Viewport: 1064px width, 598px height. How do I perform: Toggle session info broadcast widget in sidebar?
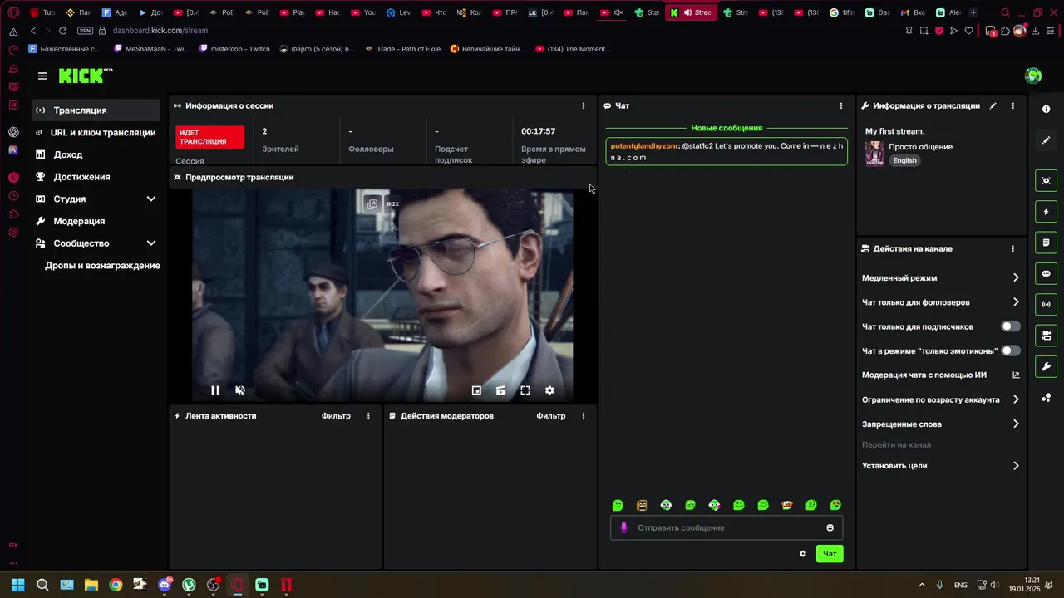click(x=1046, y=305)
